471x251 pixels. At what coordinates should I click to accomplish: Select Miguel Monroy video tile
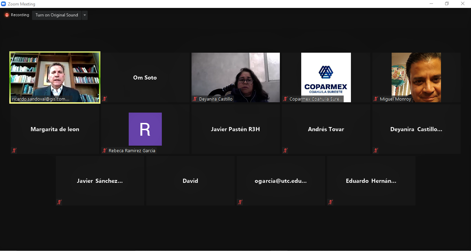click(x=416, y=76)
